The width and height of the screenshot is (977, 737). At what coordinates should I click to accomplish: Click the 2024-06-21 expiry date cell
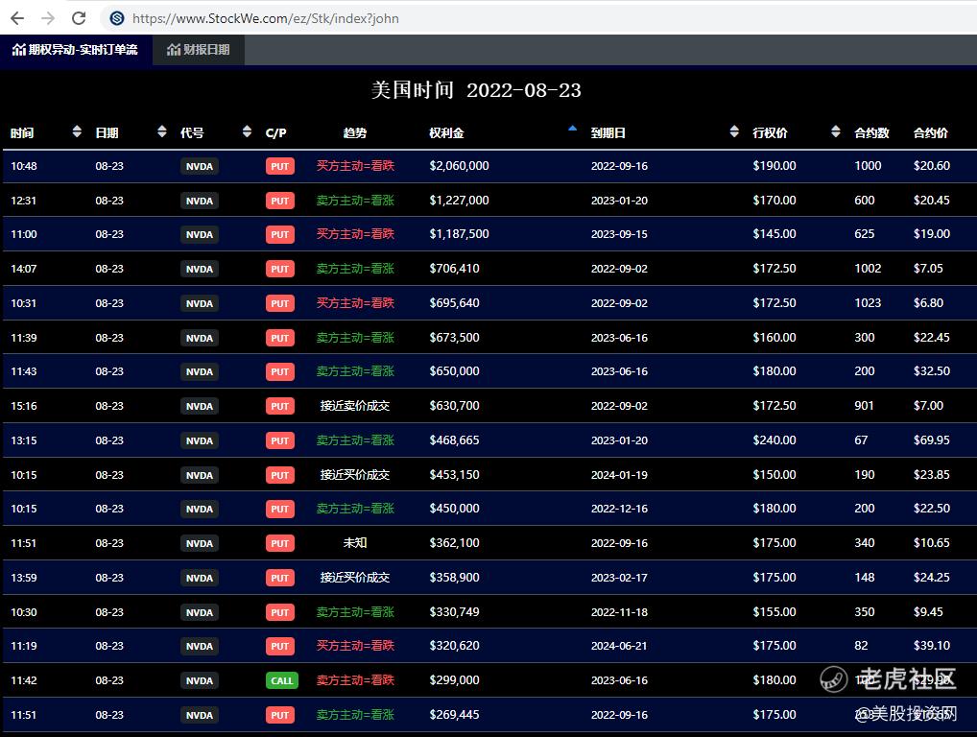pyautogui.click(x=619, y=646)
